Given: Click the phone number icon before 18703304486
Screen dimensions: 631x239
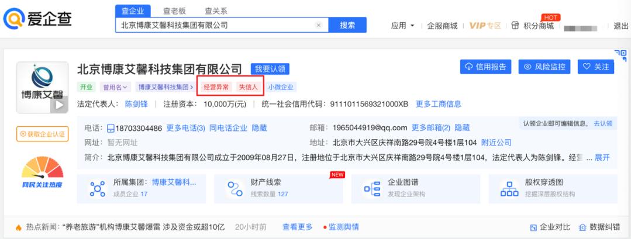Looking at the screenshot, I should click(x=111, y=129).
